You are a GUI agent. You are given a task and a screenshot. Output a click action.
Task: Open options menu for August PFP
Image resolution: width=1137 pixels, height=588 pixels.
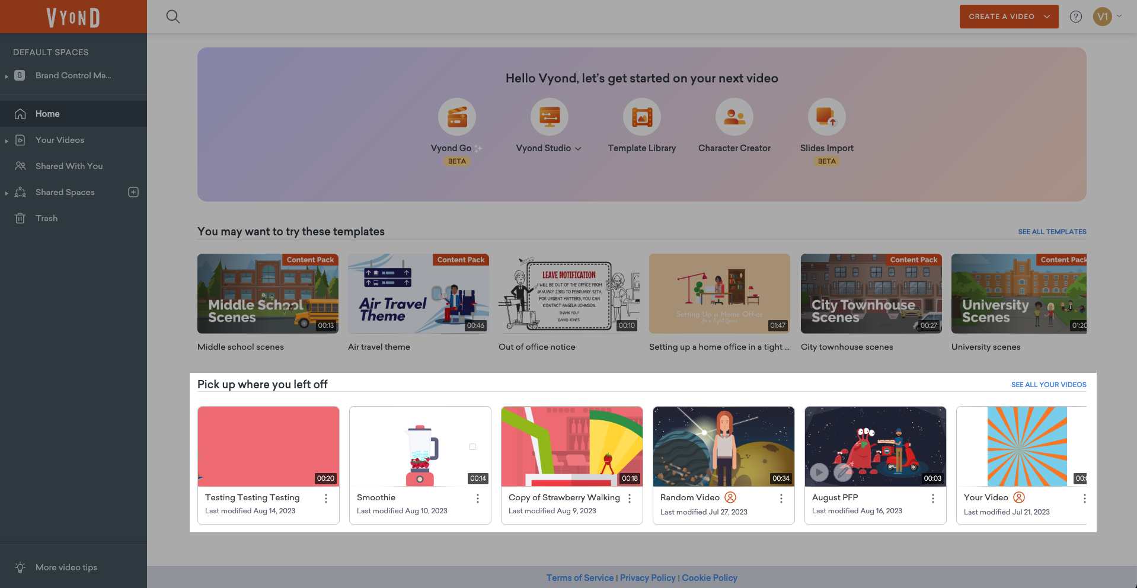tap(933, 498)
